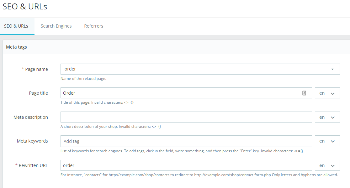Switch to the Search Engines tab
Image resolution: width=350 pixels, height=188 pixels.
click(x=56, y=26)
